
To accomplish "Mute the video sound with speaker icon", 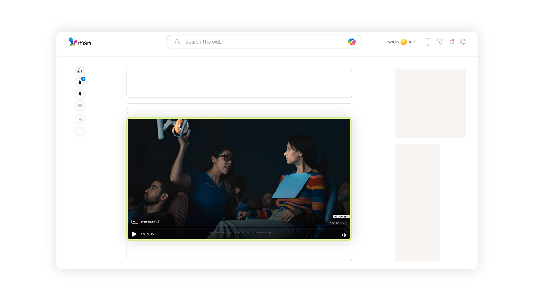I will 344,234.
